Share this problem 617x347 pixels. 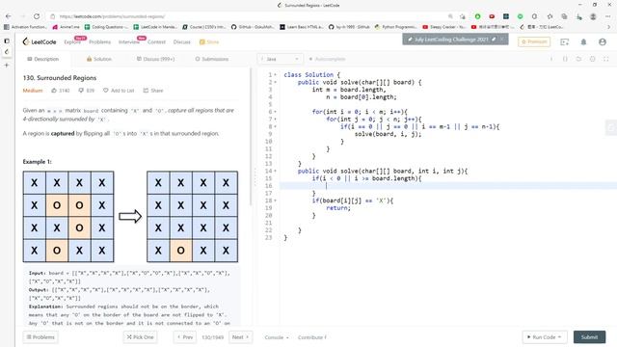pos(153,91)
